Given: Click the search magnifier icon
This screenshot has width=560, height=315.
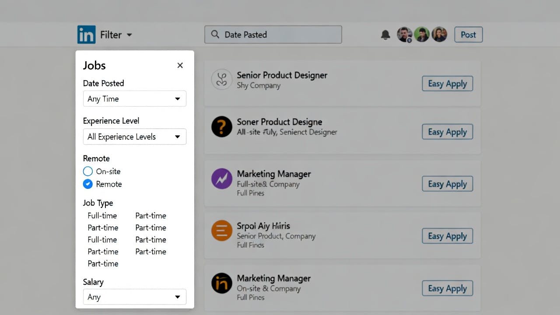Looking at the screenshot, I should [x=214, y=34].
